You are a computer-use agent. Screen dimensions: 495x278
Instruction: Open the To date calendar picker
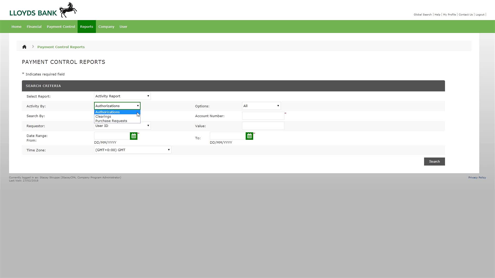(249, 136)
